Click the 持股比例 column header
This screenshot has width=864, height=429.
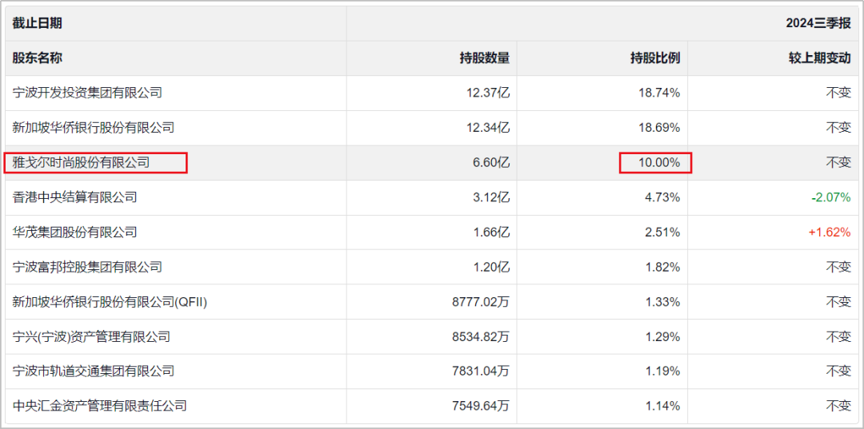(x=656, y=58)
